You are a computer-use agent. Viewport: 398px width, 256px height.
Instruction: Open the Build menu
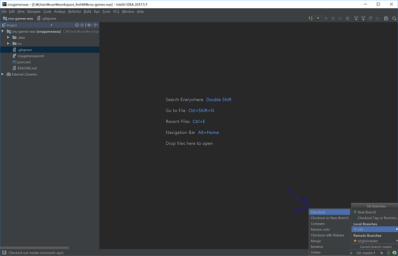(87, 12)
